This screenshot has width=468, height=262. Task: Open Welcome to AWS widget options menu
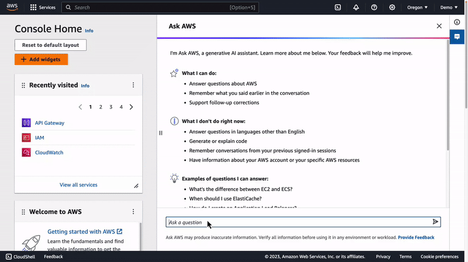(x=133, y=212)
